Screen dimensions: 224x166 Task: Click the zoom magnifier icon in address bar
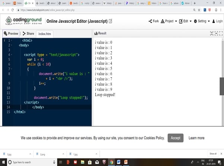(194, 10)
